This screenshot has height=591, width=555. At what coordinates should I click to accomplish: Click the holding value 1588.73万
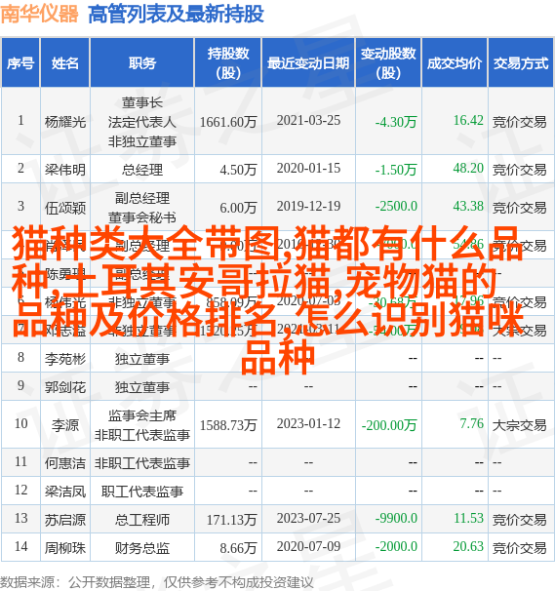pyautogui.click(x=228, y=425)
